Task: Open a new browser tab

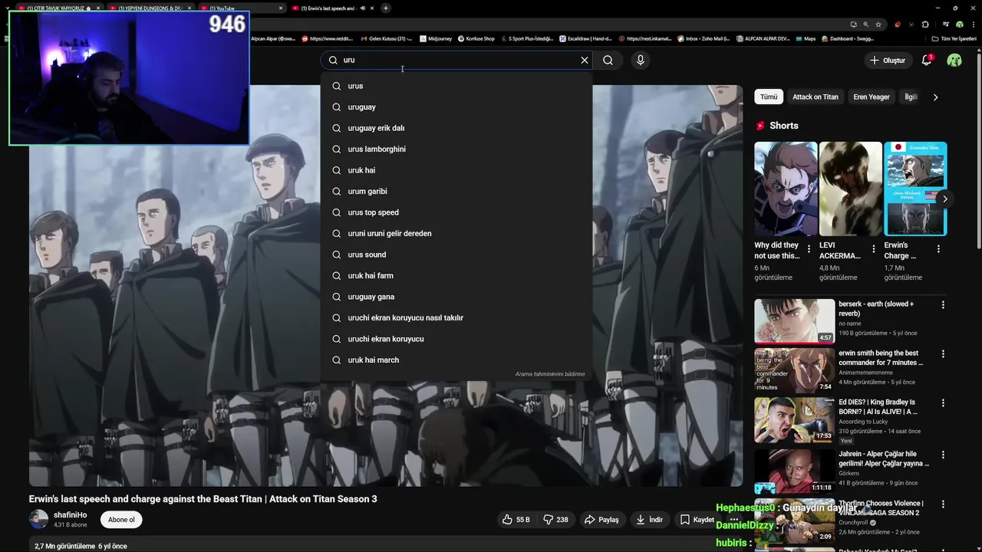Action: click(x=386, y=8)
